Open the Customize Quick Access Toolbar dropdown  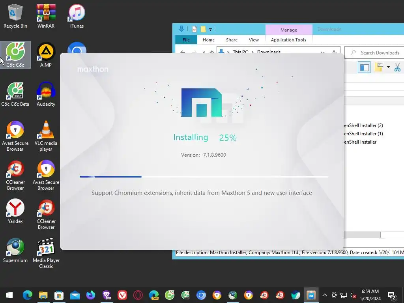tap(211, 29)
